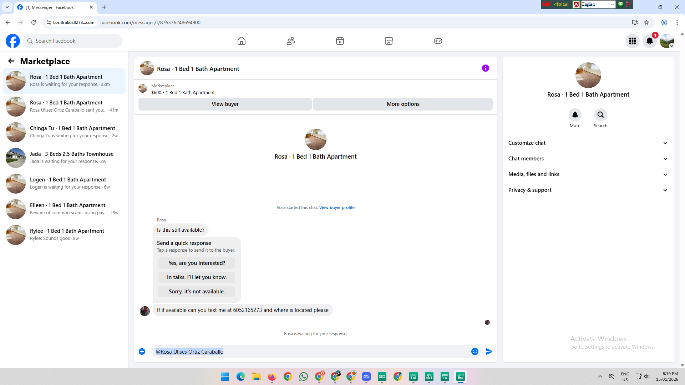The width and height of the screenshot is (685, 385).
Task: Click the purple conversation info icon
Action: tap(486, 68)
